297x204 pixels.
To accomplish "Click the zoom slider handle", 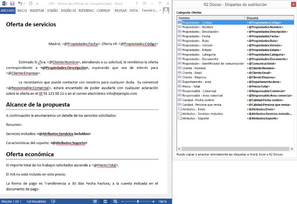I will pyautogui.click(x=138, y=201).
